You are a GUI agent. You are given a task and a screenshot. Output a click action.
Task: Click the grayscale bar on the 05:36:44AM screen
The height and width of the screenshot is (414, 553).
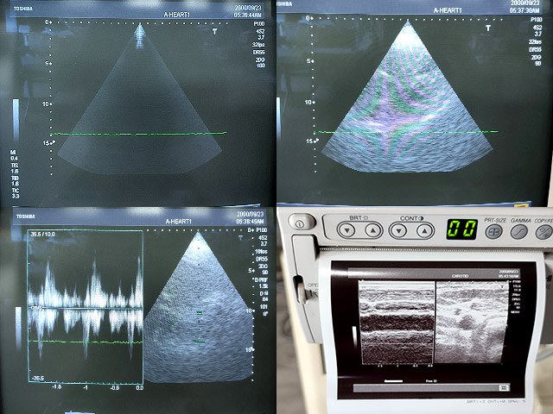16,120
